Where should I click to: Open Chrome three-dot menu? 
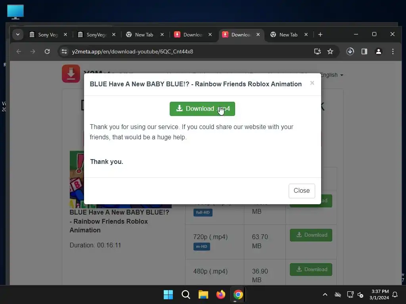[x=393, y=51]
